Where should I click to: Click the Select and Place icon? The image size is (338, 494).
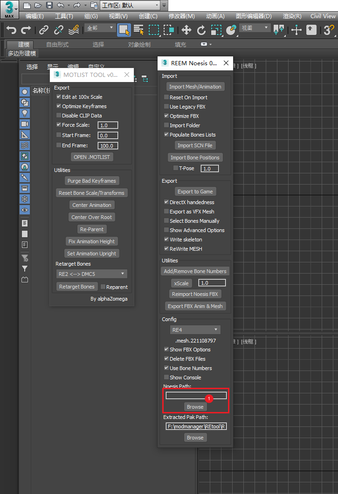click(231, 30)
